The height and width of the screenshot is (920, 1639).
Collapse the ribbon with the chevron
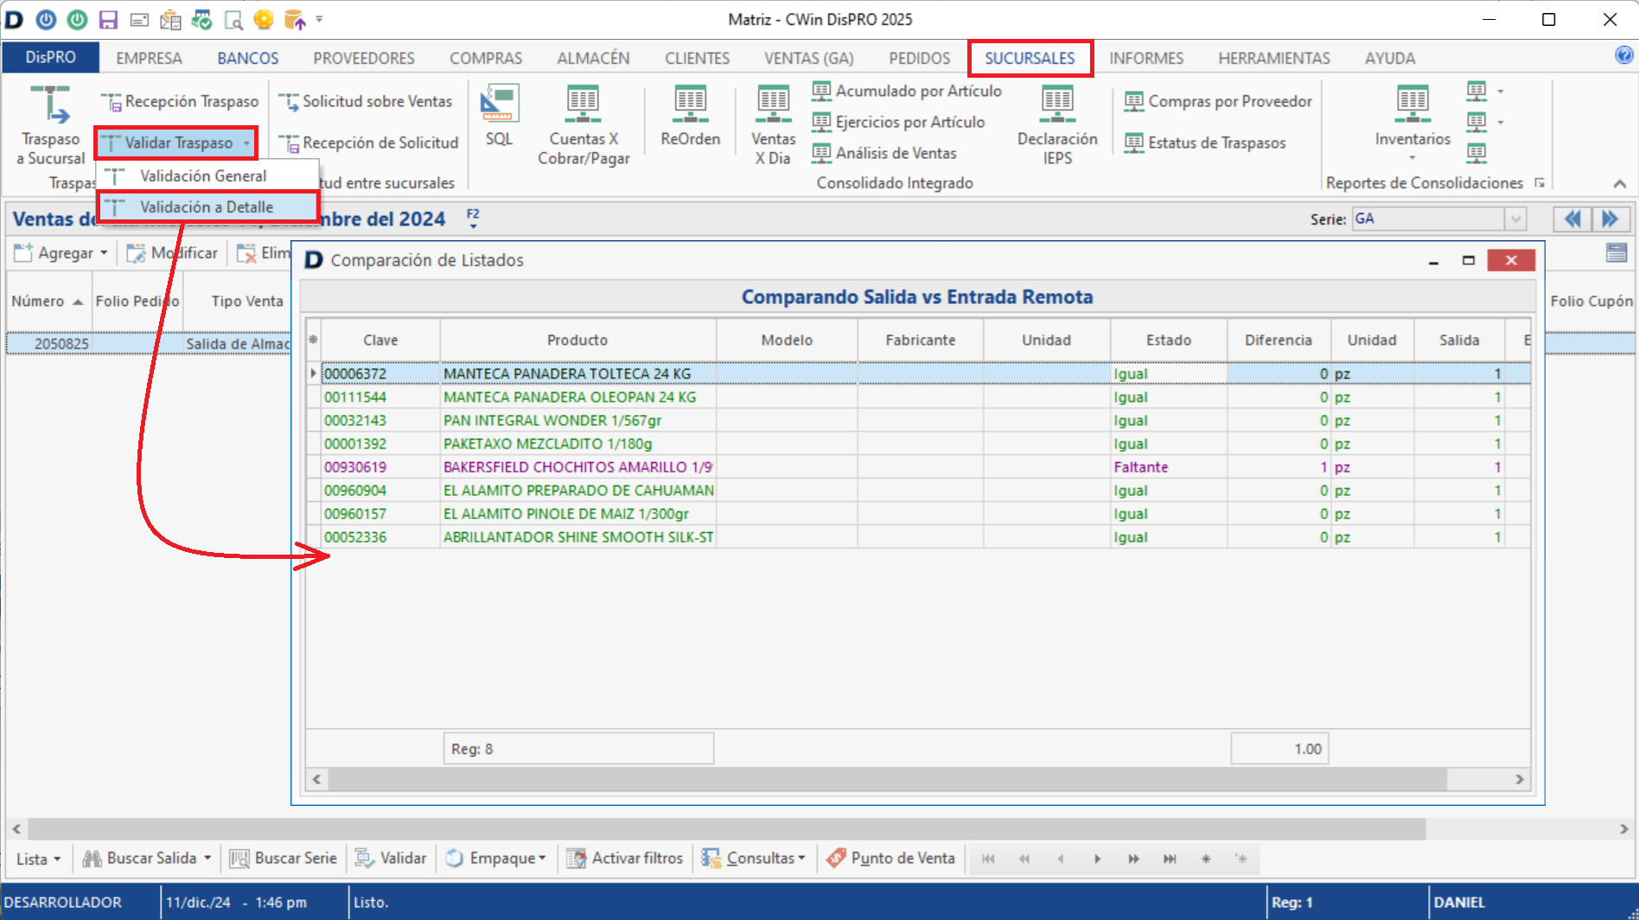(x=1620, y=183)
